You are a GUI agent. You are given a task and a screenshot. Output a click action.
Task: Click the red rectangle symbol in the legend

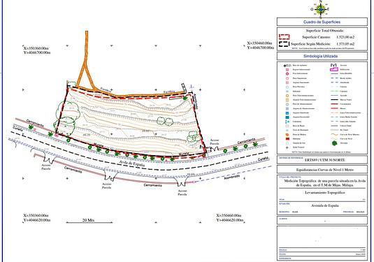coord(287,139)
